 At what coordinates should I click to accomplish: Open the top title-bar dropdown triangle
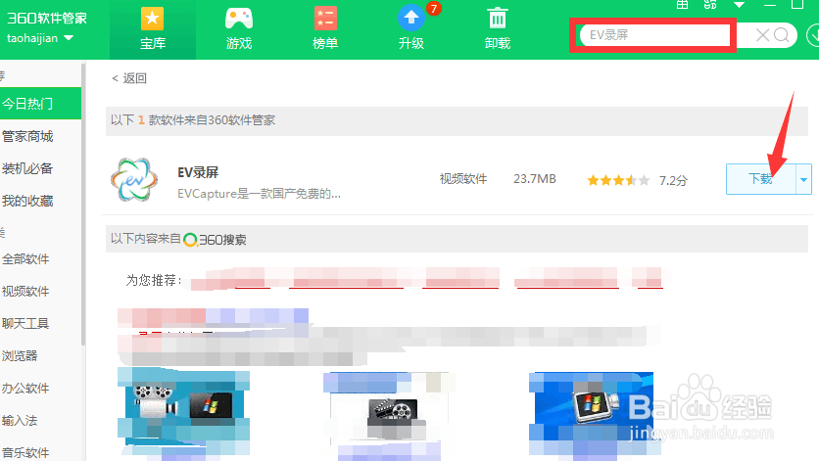tap(739, 5)
